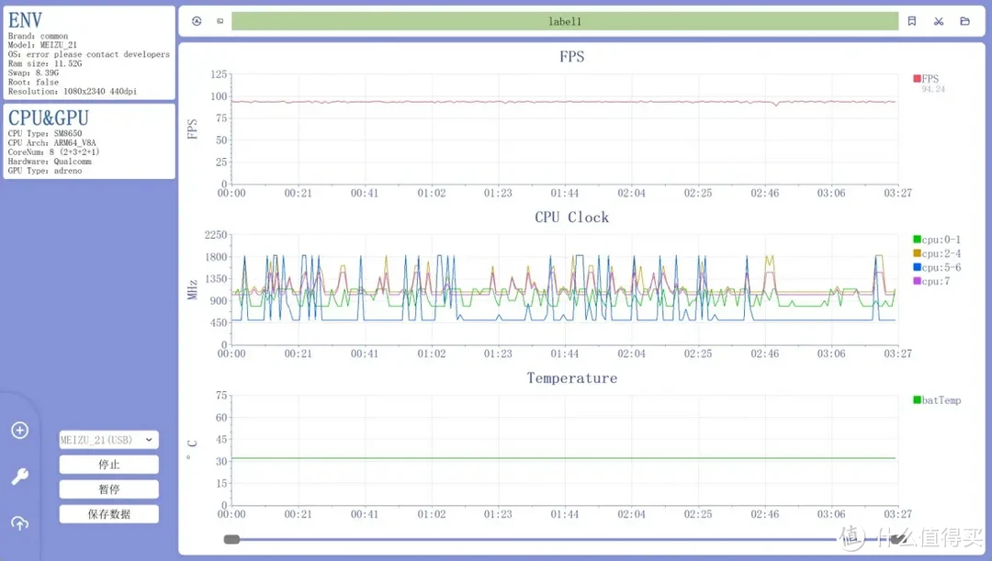Toggle cpu:7 legend entry
The image size is (992, 561).
point(931,281)
